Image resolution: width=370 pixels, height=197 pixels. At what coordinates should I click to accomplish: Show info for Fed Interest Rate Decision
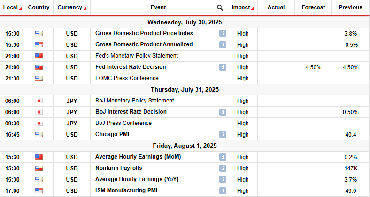[x=223, y=67]
